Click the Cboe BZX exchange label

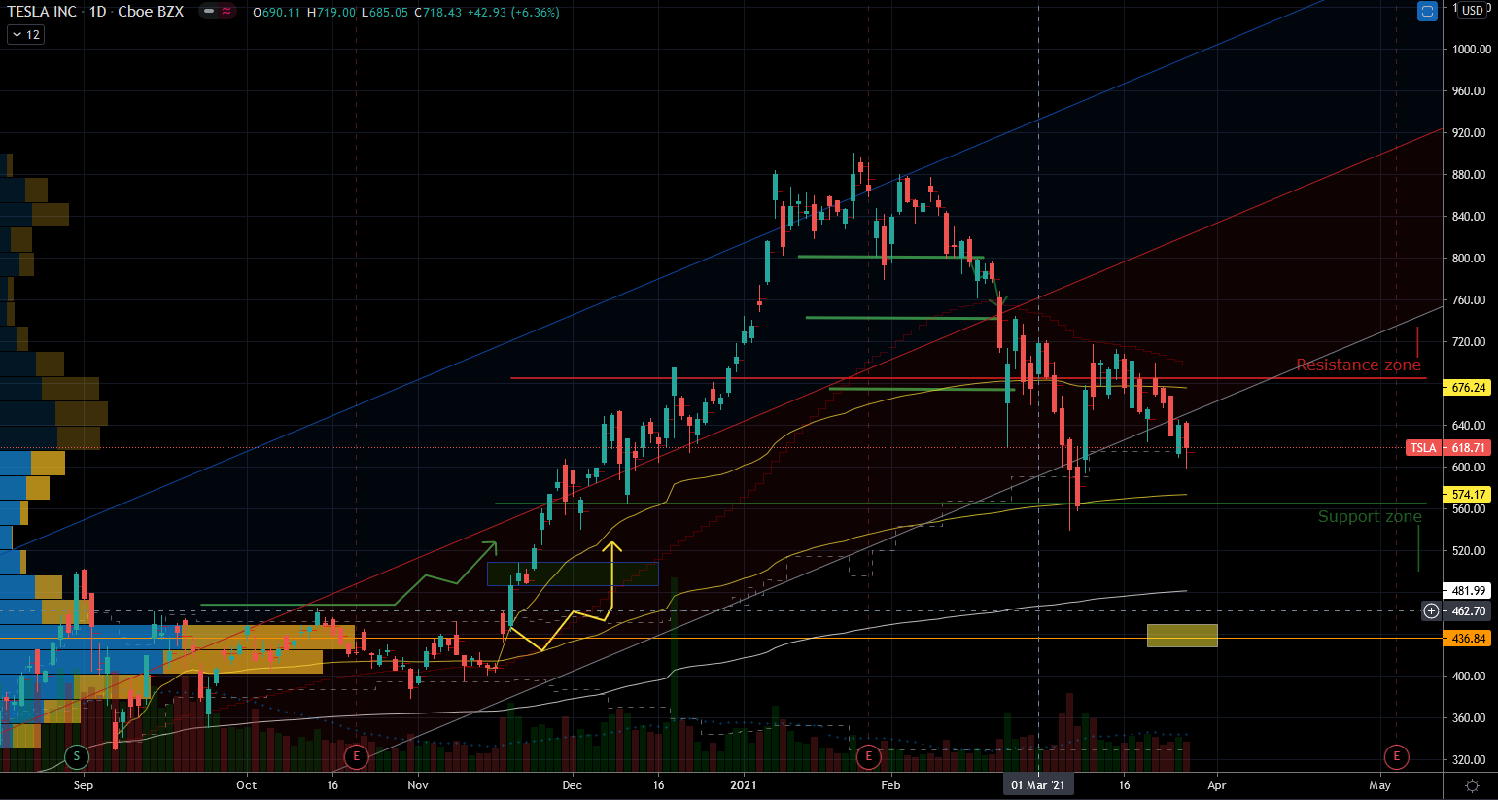pyautogui.click(x=151, y=12)
